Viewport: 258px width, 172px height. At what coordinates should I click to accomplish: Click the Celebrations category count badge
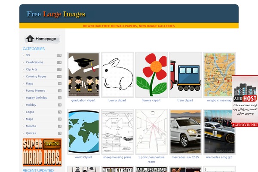tap(59, 62)
